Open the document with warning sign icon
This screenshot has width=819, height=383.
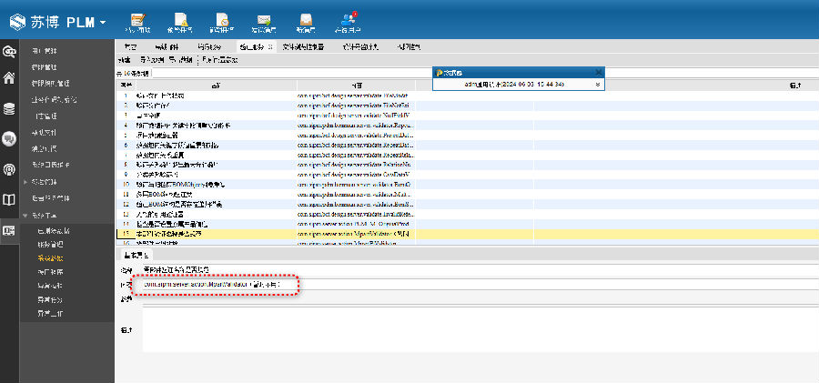180,21
